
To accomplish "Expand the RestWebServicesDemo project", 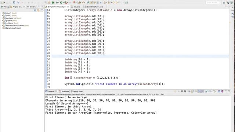I will pyautogui.click(x=2, y=26).
